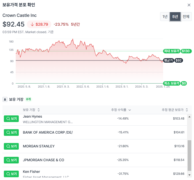Click the $129.66 average holding price

pyautogui.click(x=179, y=174)
